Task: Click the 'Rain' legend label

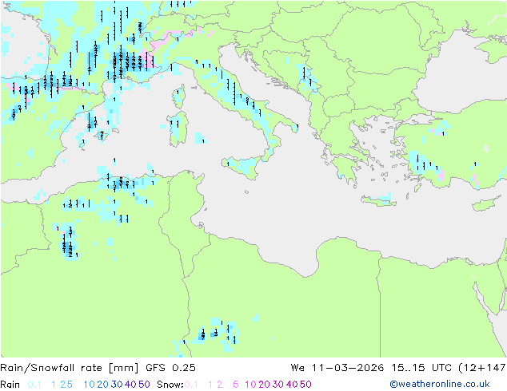Action: (x=10, y=385)
